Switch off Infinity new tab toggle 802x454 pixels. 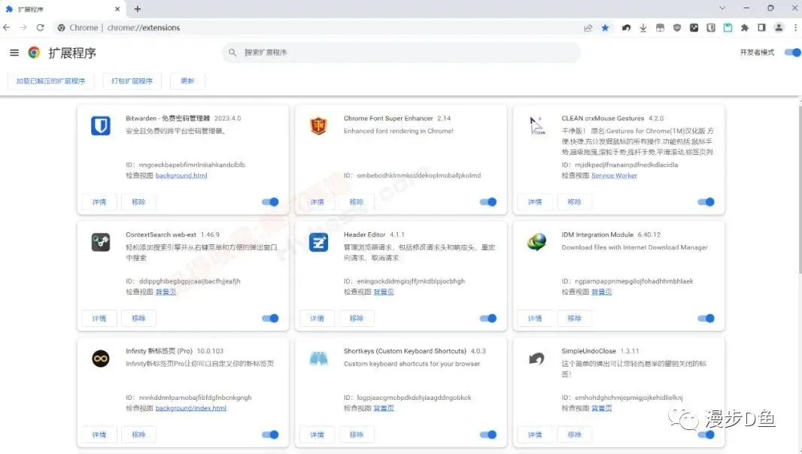click(x=270, y=434)
